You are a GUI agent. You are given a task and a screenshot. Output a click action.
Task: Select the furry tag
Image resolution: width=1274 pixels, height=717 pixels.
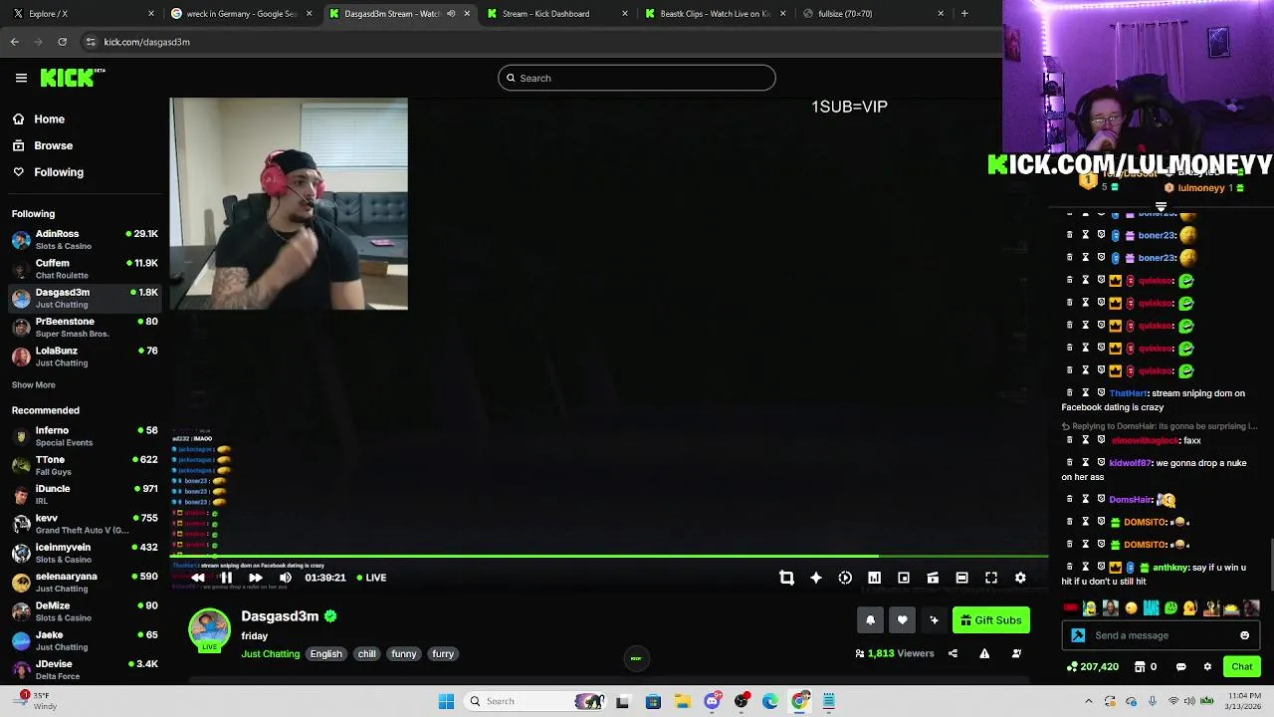point(443,654)
